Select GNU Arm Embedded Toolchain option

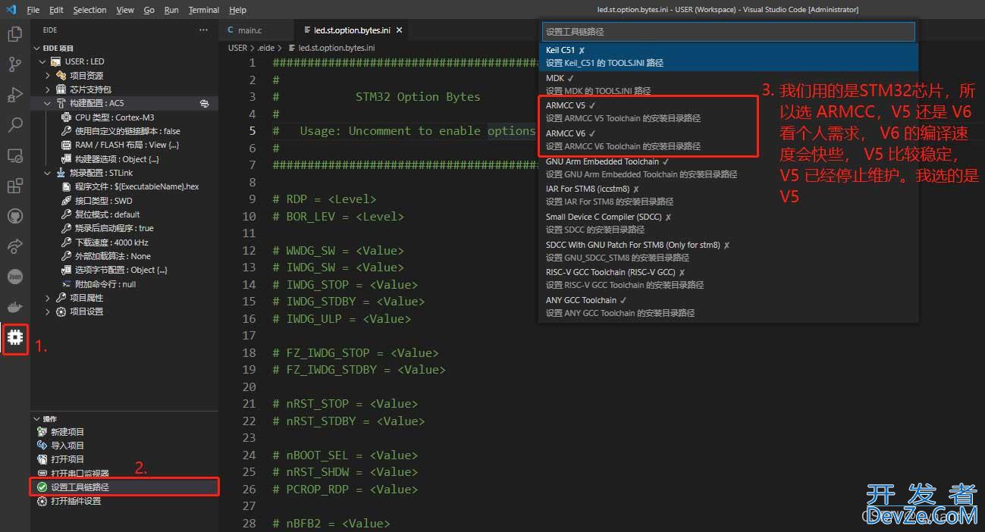click(x=728, y=167)
